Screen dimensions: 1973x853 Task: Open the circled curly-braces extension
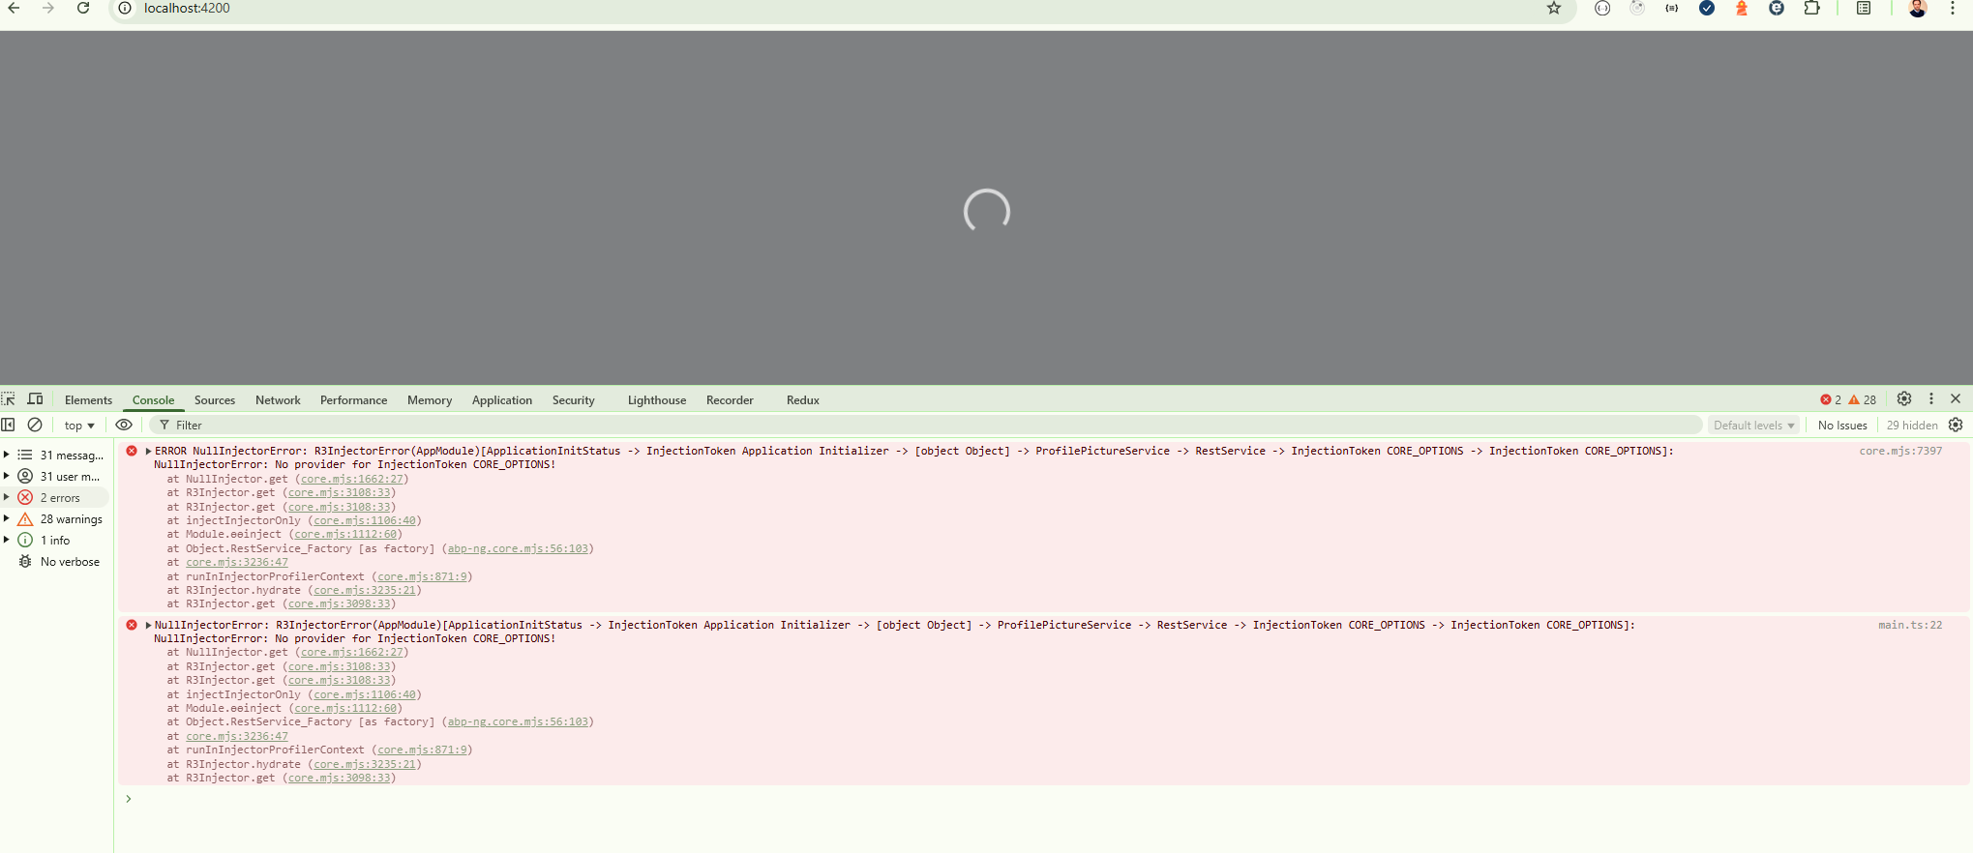point(1602,8)
